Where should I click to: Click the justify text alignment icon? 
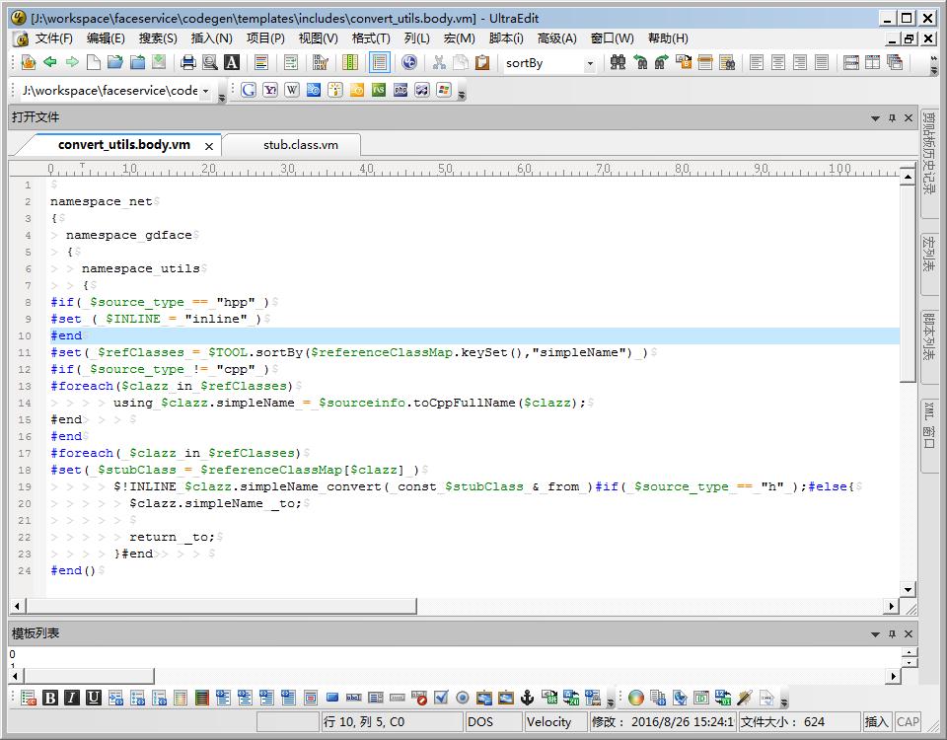(x=822, y=62)
